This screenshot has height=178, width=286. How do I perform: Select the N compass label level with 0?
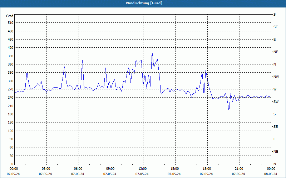275,164
